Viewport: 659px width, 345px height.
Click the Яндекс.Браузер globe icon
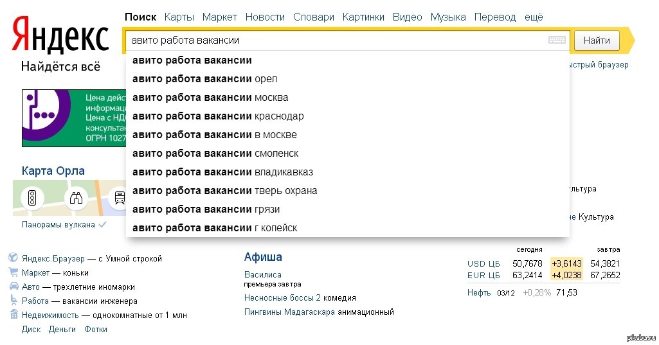13,258
